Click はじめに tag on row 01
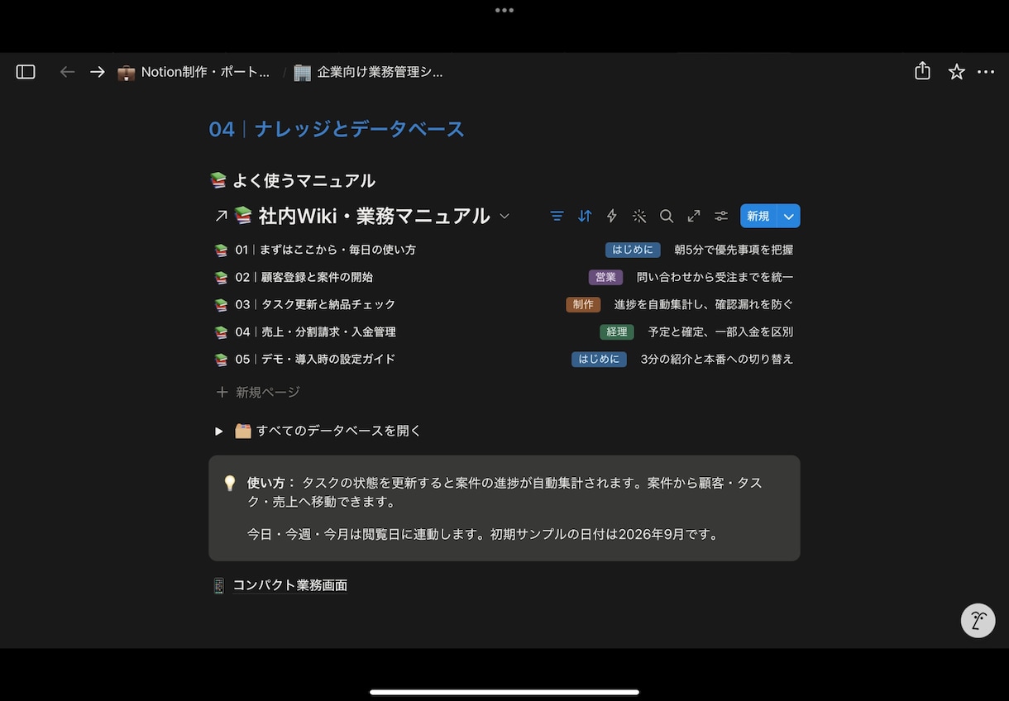Viewport: 1009px width, 701px height. [x=633, y=250]
